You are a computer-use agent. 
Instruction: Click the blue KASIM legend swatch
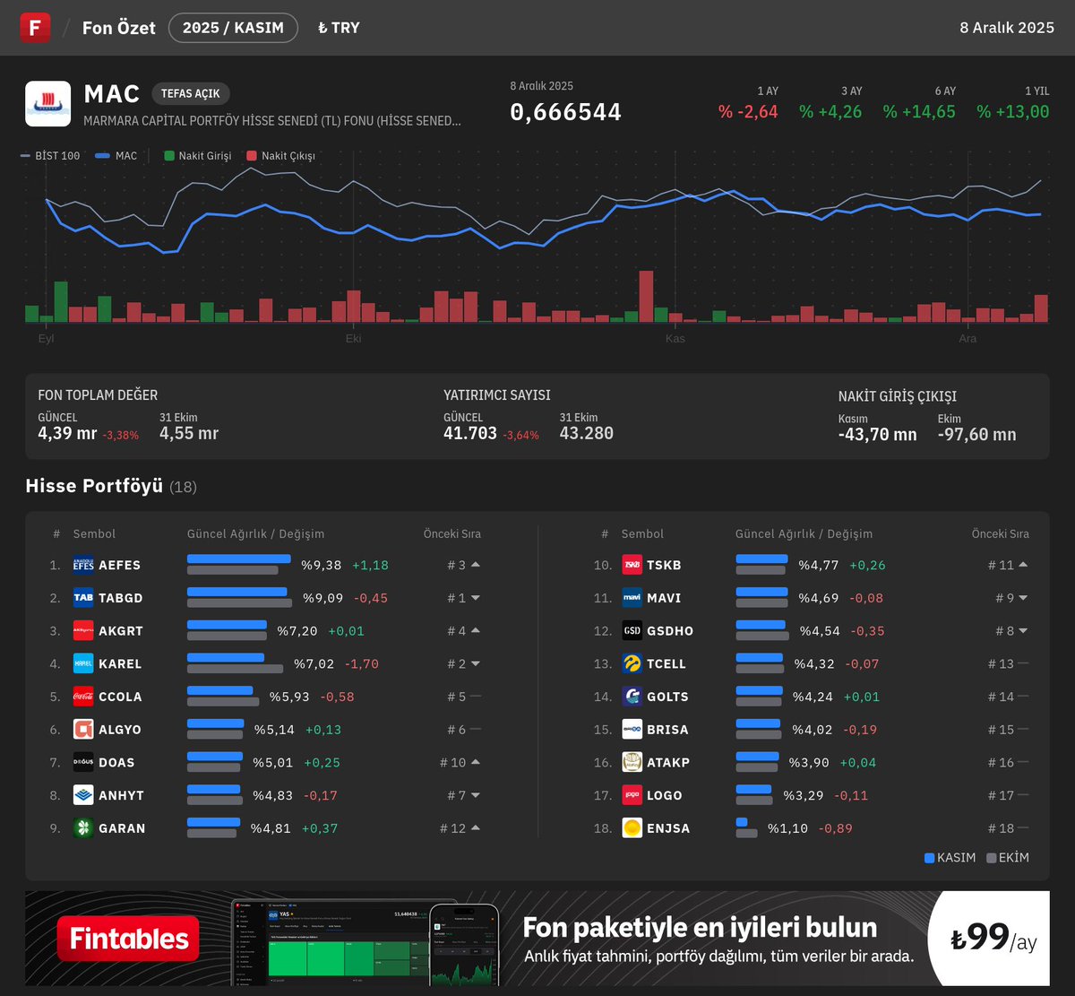click(x=929, y=858)
